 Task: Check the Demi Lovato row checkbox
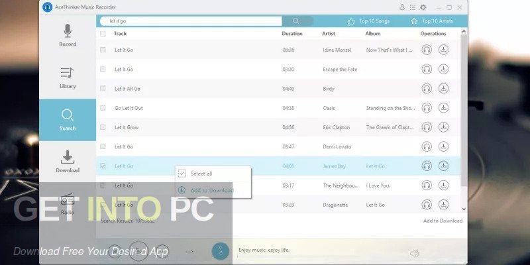pos(103,146)
